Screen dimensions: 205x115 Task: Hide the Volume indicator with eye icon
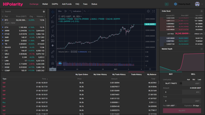point(72,52)
